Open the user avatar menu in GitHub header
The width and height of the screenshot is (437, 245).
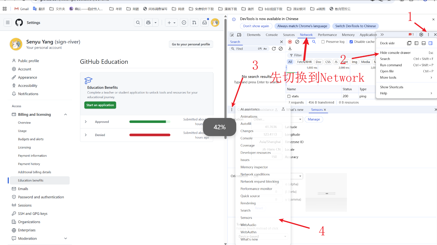[x=215, y=23]
